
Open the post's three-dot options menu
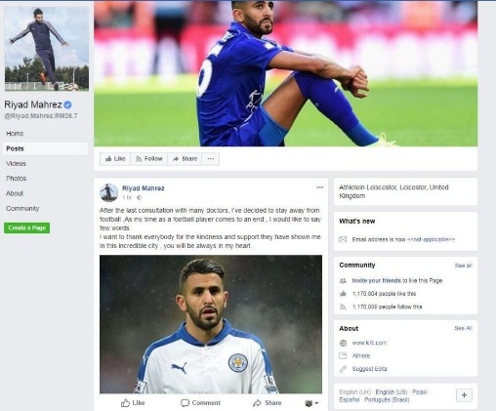tap(320, 187)
